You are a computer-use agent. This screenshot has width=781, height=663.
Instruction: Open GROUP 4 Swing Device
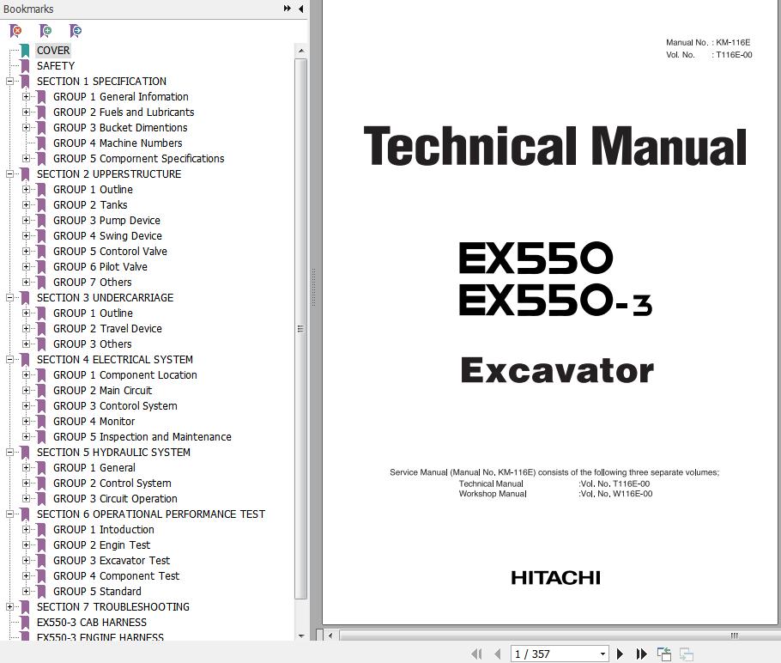[107, 236]
